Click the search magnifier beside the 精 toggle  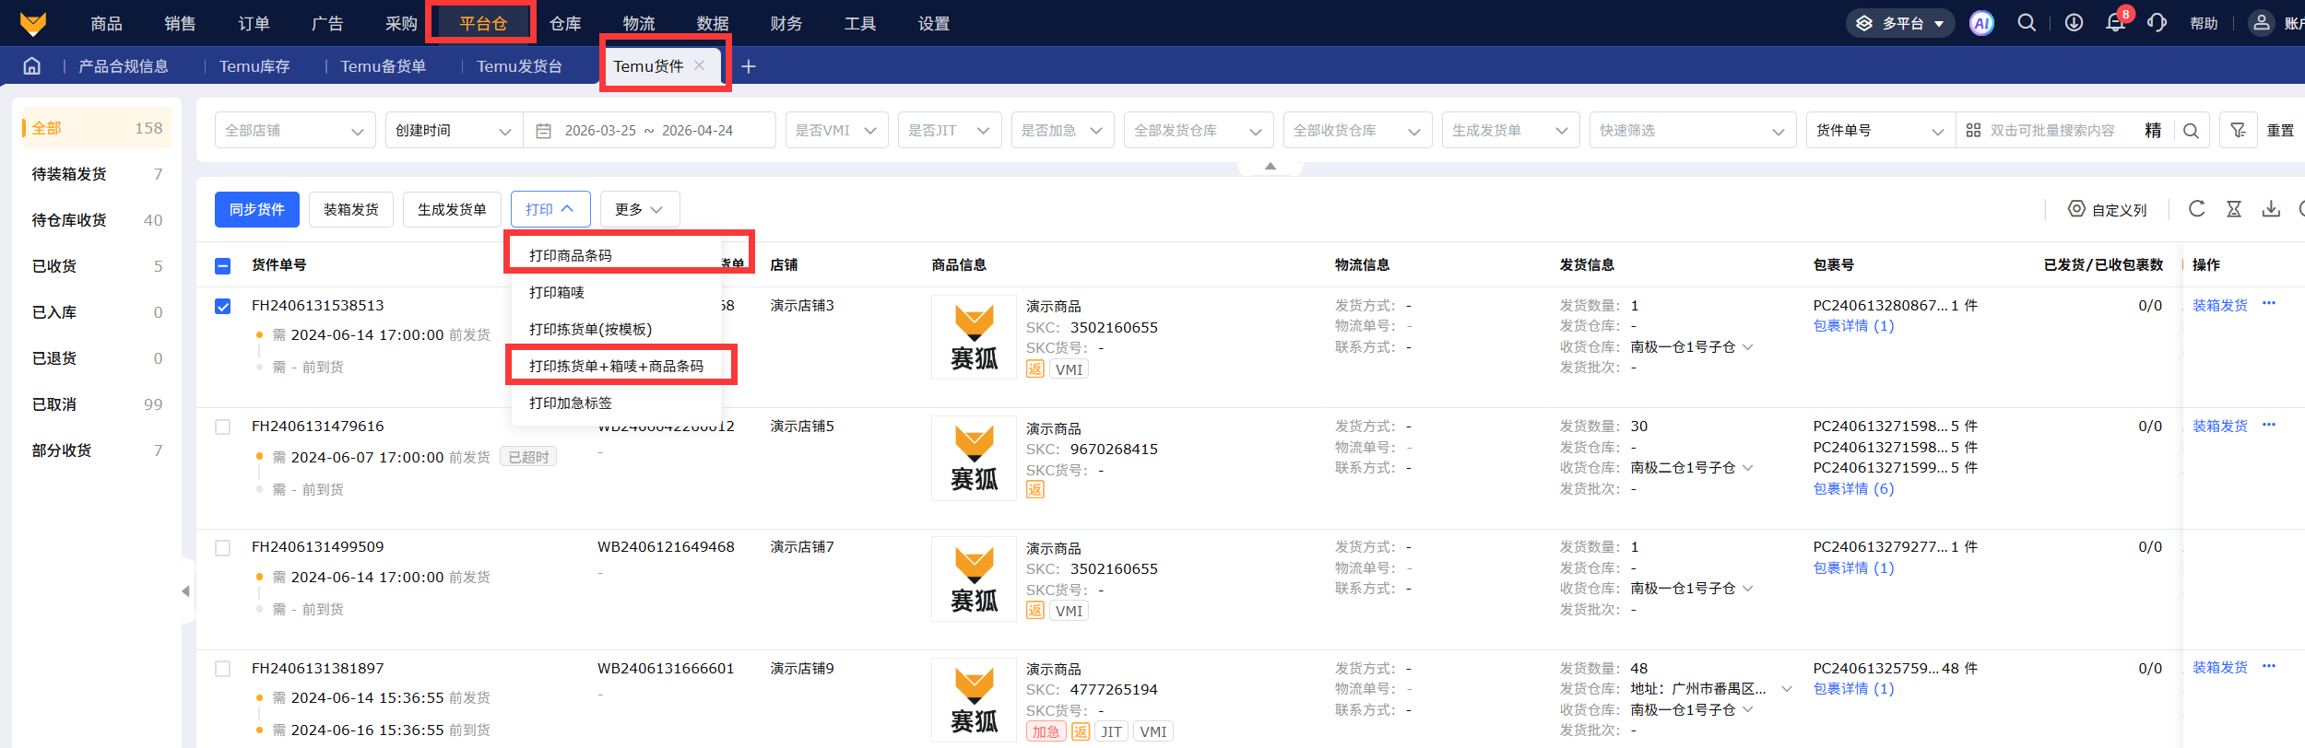pos(2192,131)
